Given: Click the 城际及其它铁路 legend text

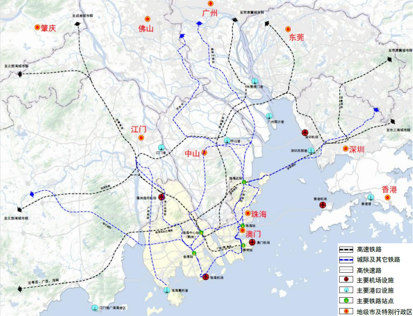Looking at the screenshot, I should tap(379, 260).
